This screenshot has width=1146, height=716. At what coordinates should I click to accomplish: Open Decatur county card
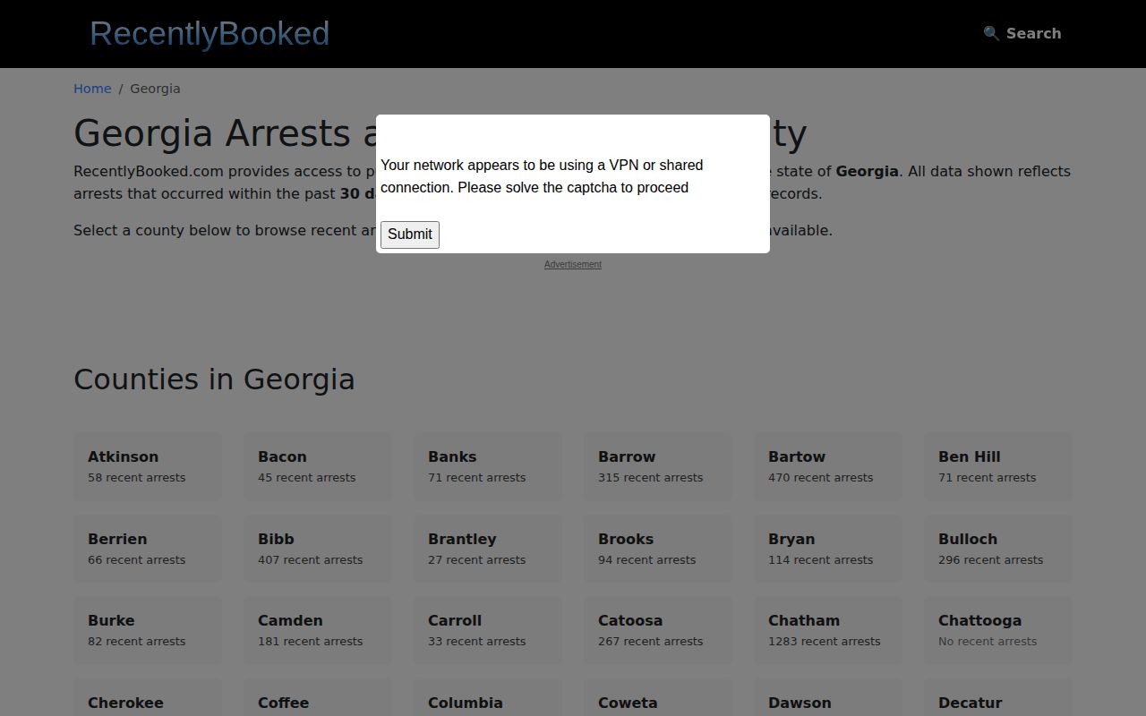(998, 698)
